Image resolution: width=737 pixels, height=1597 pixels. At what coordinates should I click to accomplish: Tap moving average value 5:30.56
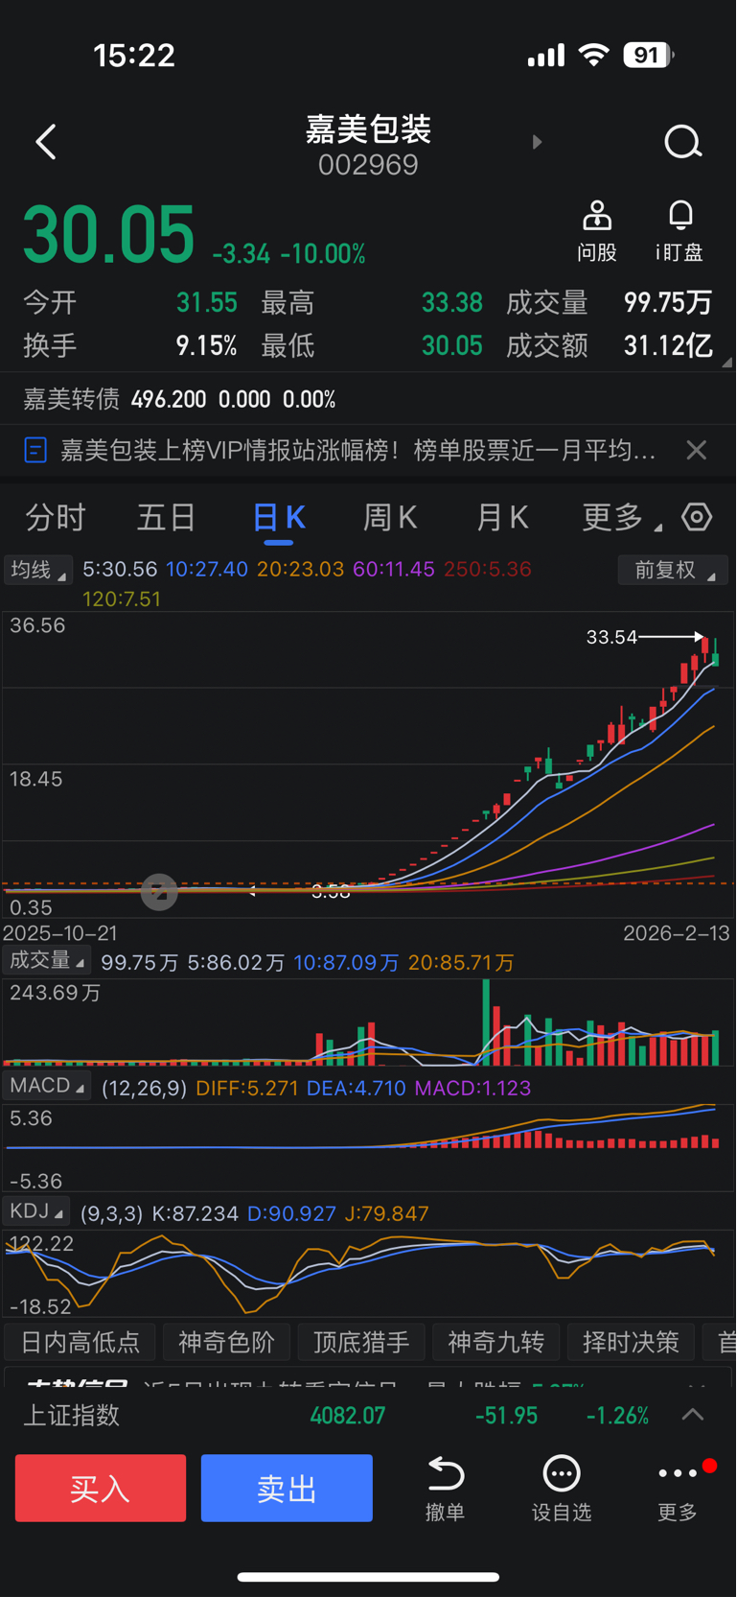tap(120, 570)
